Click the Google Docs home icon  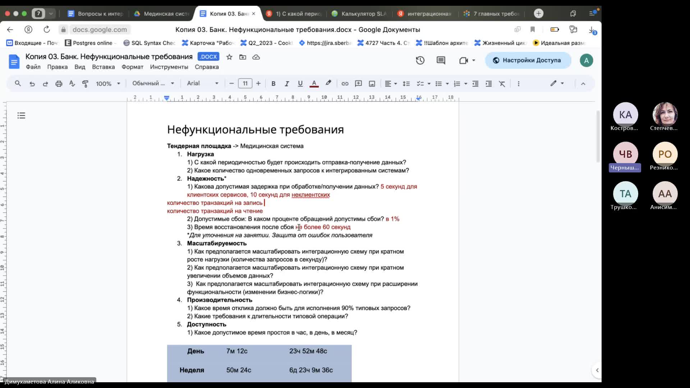[x=14, y=61]
